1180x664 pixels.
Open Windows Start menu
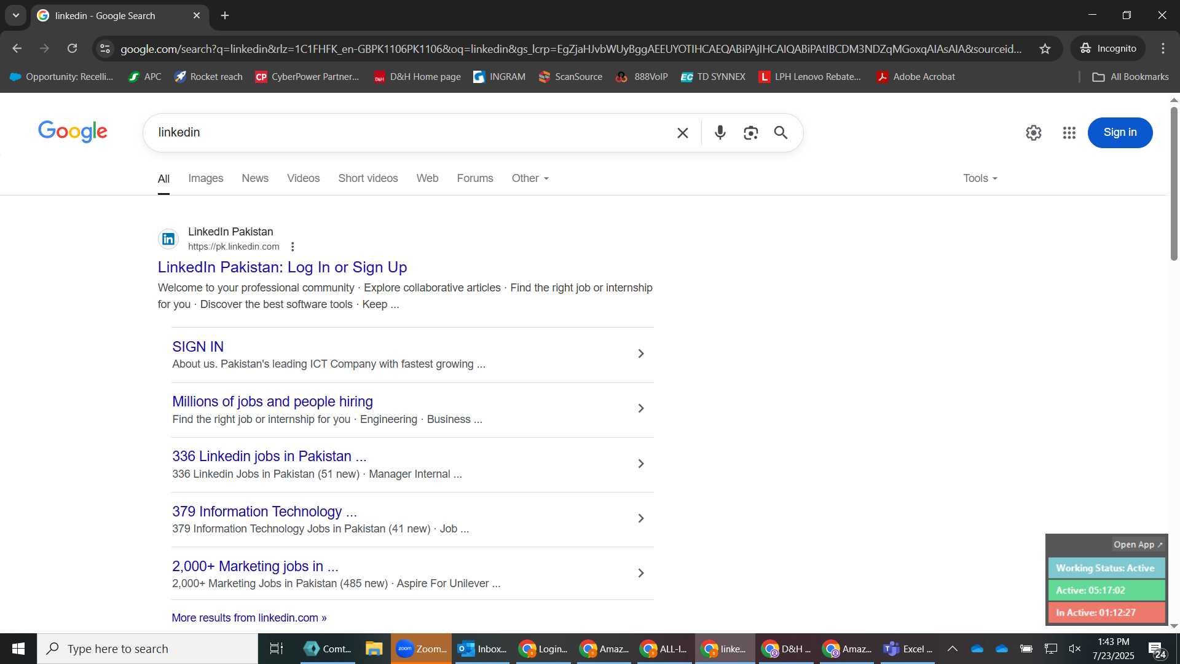[x=18, y=649]
